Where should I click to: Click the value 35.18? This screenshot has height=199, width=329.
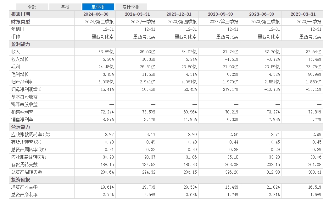(233, 157)
